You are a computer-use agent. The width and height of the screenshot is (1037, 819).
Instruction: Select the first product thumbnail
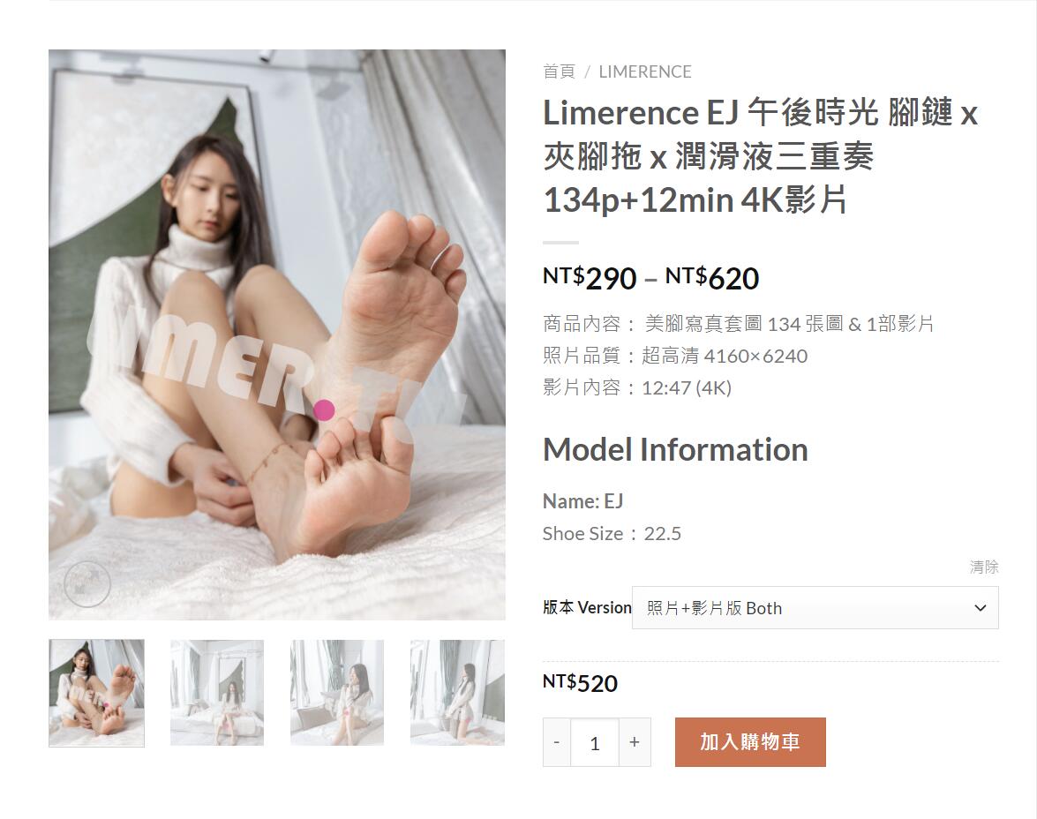tap(96, 693)
